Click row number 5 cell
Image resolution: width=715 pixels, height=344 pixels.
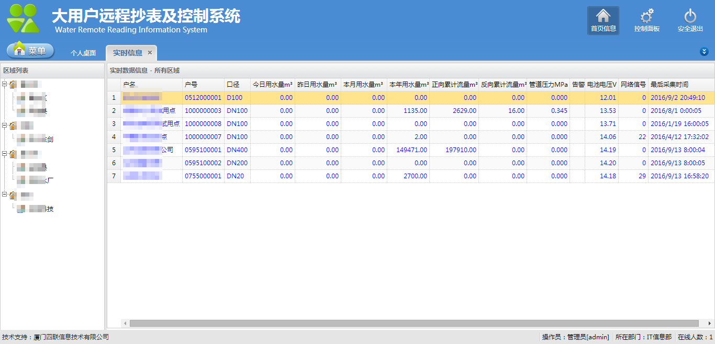[114, 150]
